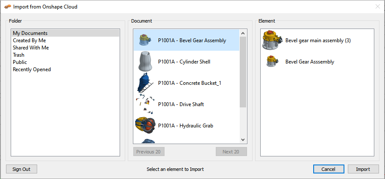Select the Public folder

pyautogui.click(x=20, y=62)
